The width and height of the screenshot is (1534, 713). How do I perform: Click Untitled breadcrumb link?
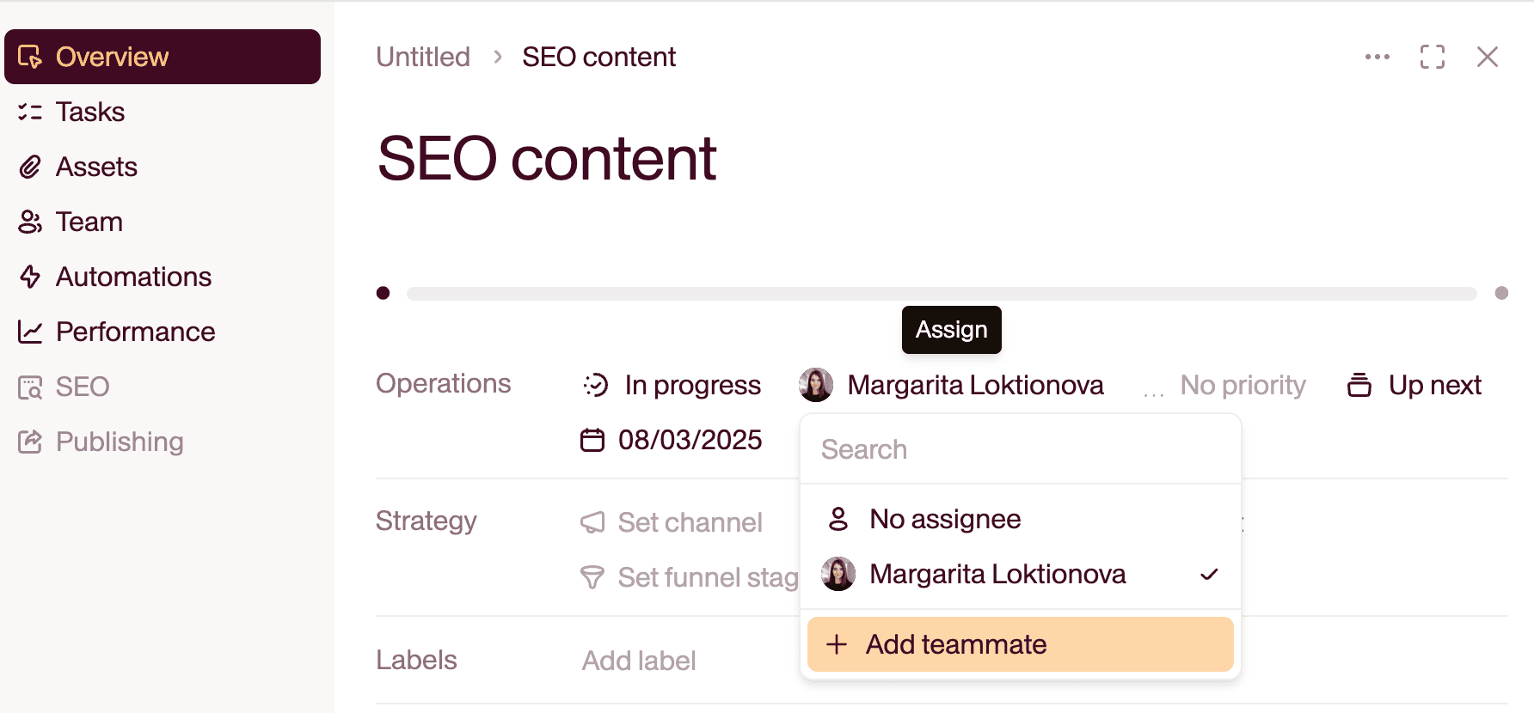point(423,57)
